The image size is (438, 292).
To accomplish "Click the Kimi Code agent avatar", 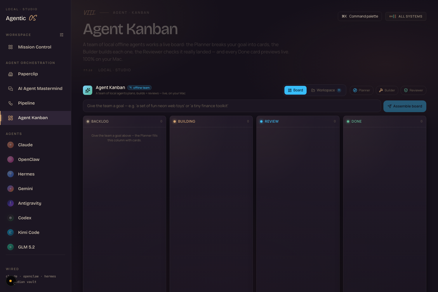I will point(11,232).
